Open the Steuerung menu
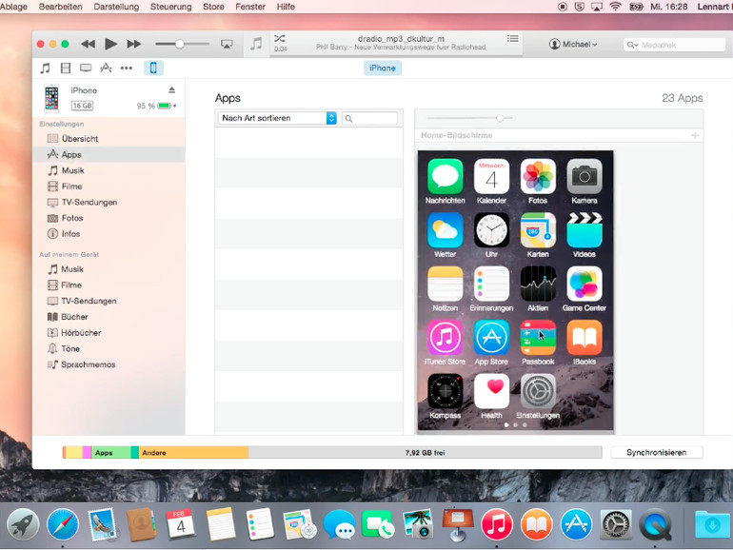 (x=170, y=7)
